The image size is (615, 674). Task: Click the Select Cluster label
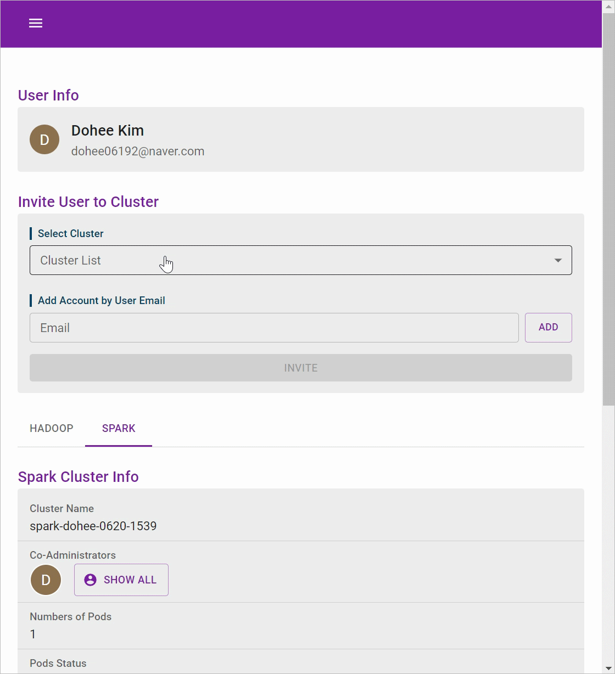tap(70, 233)
